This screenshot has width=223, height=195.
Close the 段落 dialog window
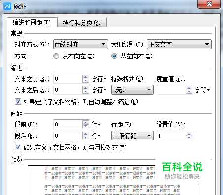[x=209, y=4]
